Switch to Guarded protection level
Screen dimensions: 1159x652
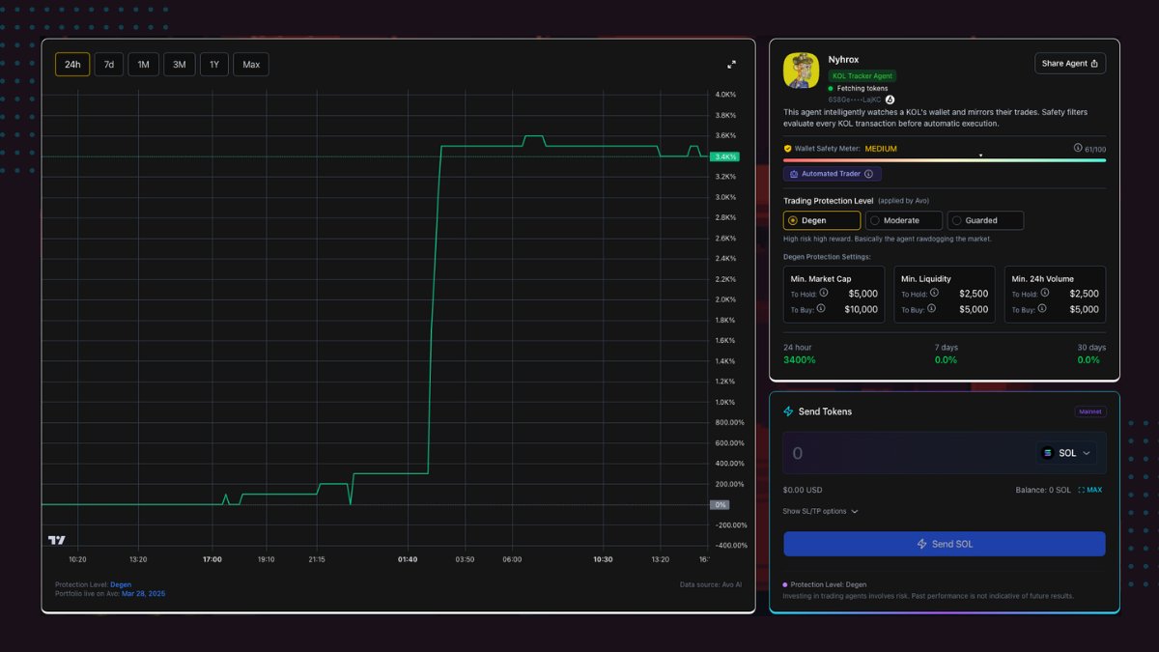click(984, 220)
